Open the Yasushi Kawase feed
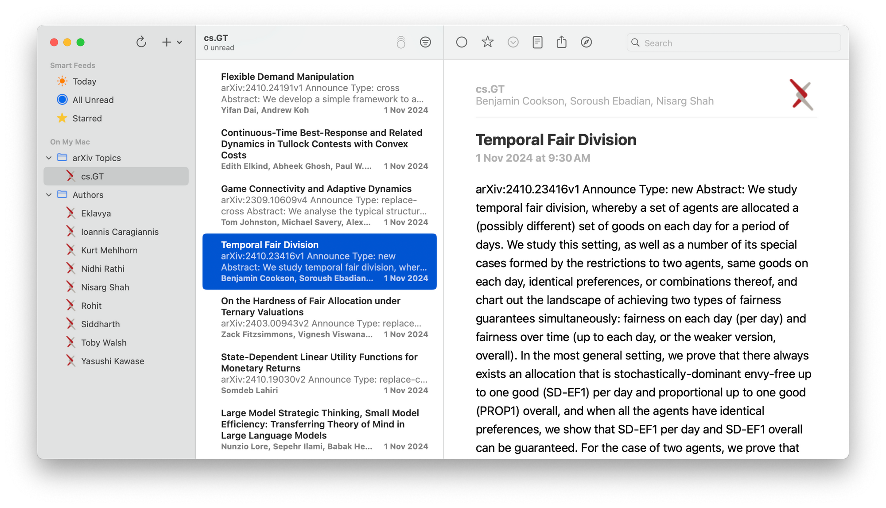The height and width of the screenshot is (508, 886). pyautogui.click(x=116, y=361)
